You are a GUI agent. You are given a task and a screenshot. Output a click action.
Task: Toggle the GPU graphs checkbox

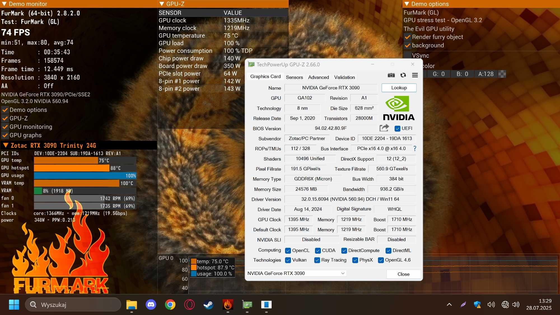pos(5,135)
